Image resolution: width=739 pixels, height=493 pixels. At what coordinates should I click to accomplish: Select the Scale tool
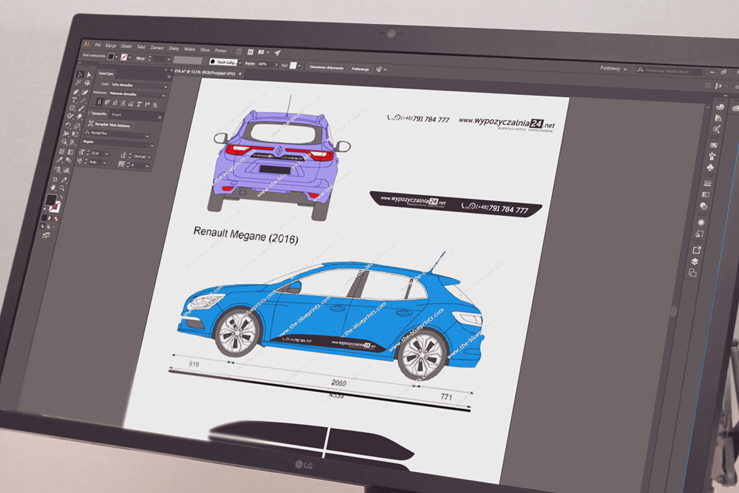(76, 126)
